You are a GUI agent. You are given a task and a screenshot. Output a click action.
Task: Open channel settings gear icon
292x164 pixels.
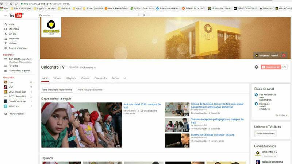coord(257,67)
